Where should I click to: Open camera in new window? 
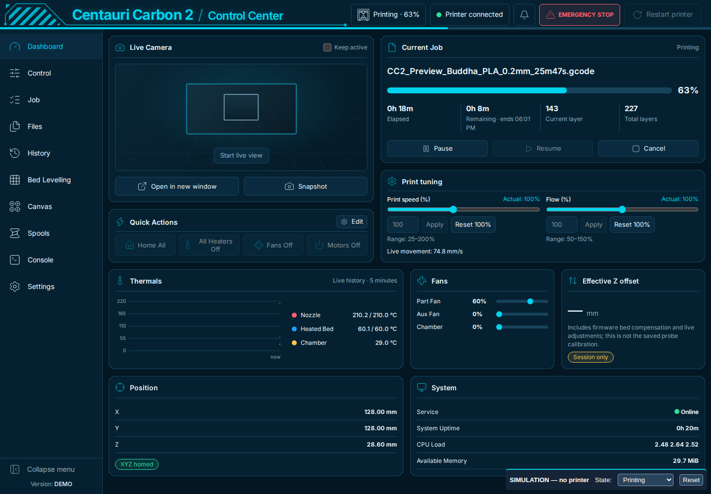[x=177, y=186]
